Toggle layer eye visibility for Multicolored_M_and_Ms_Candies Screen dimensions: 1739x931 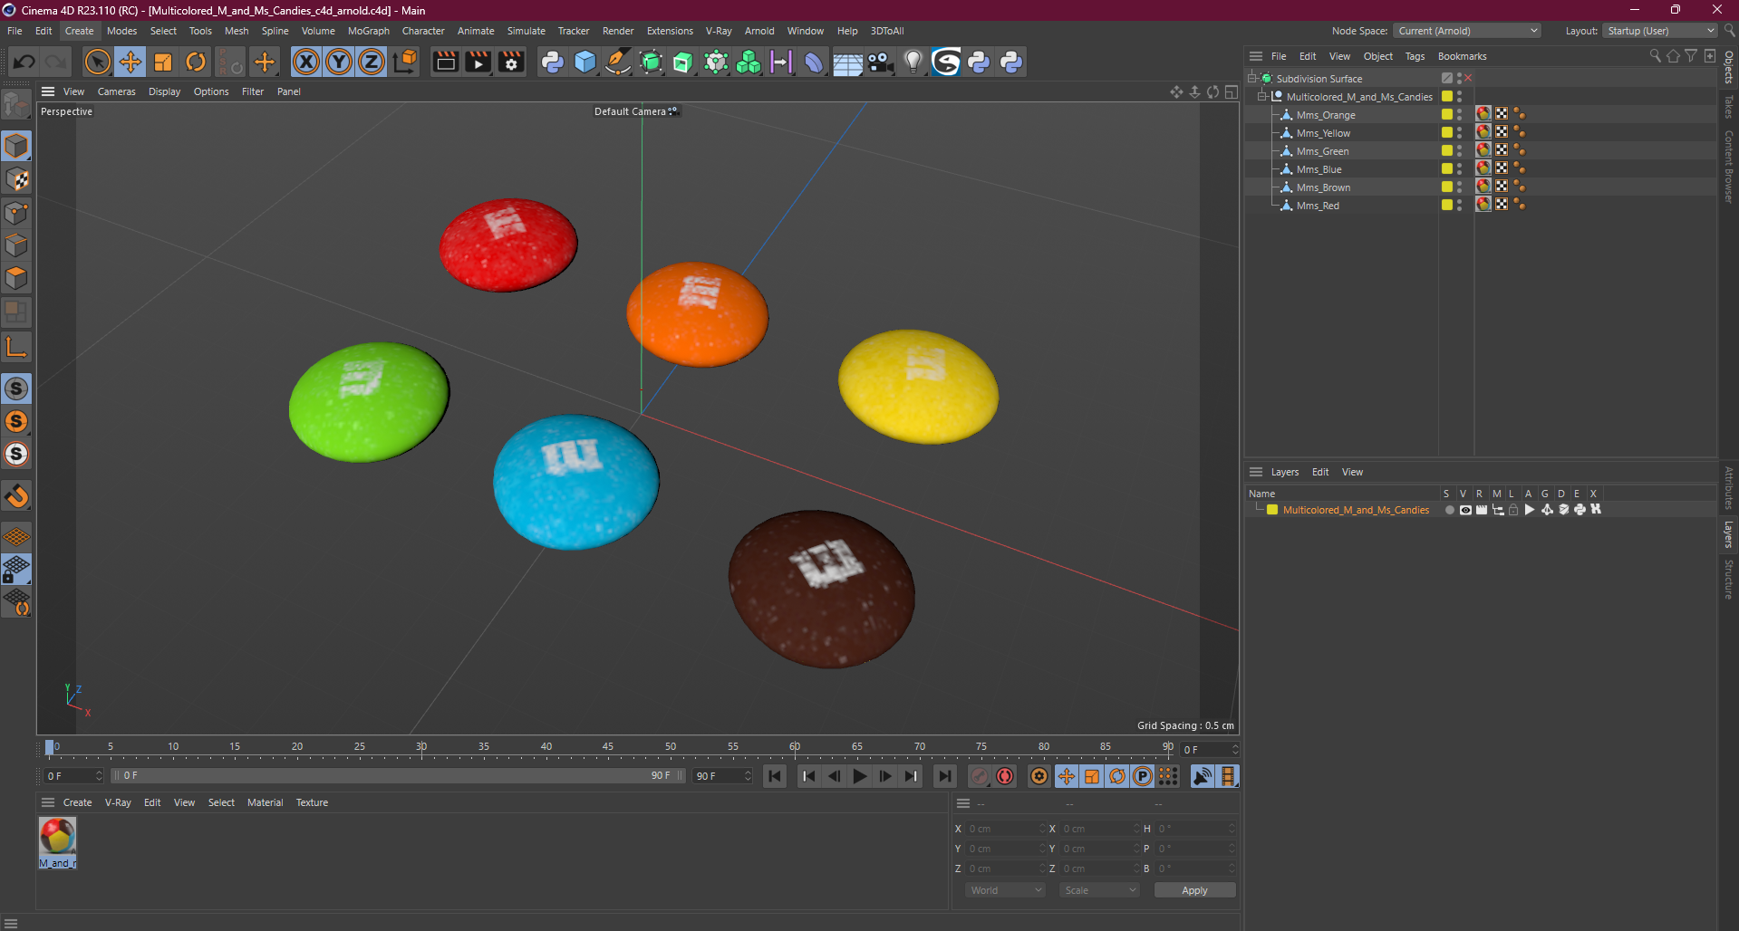[1465, 510]
